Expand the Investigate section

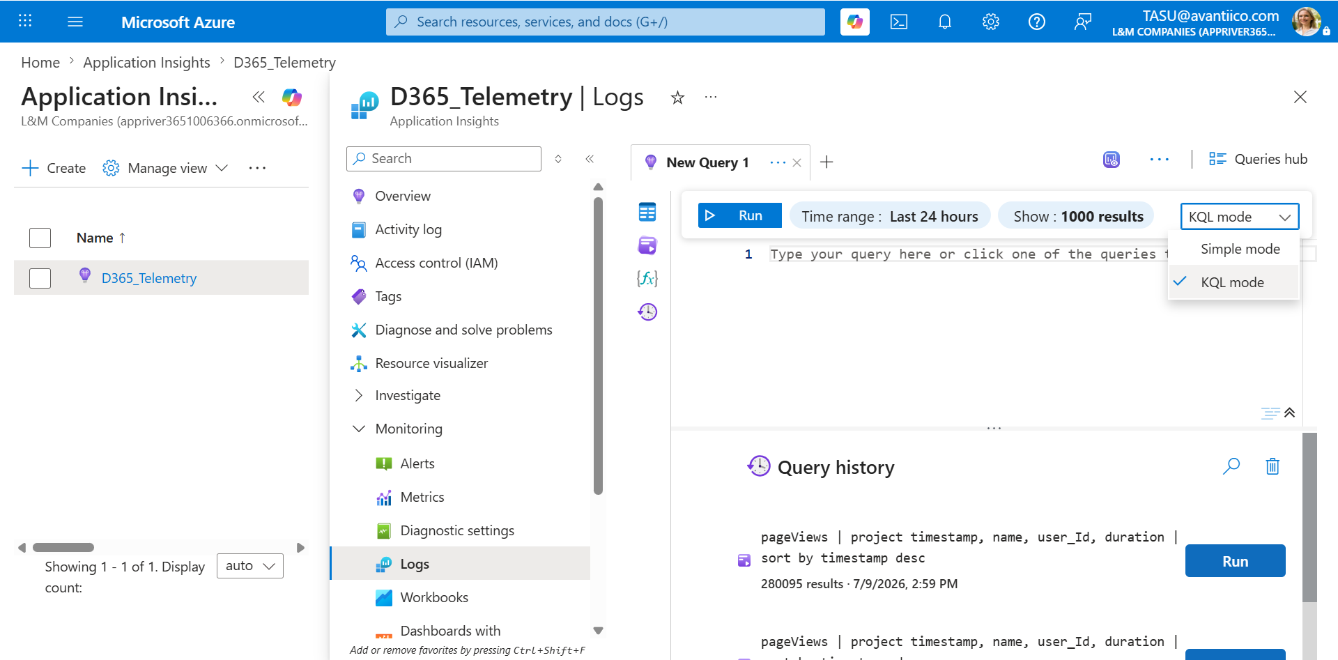pyautogui.click(x=396, y=395)
